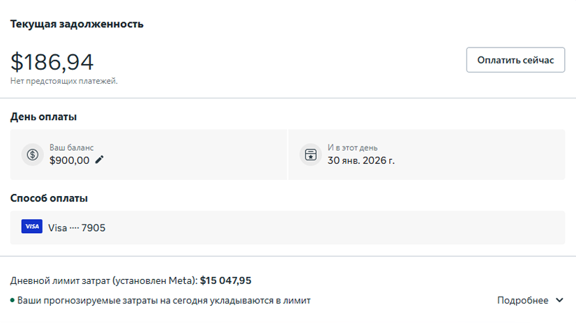Viewport: 576px width, 323px height.
Task: Select the "Visa ···· 7905" card text
Action: click(77, 227)
